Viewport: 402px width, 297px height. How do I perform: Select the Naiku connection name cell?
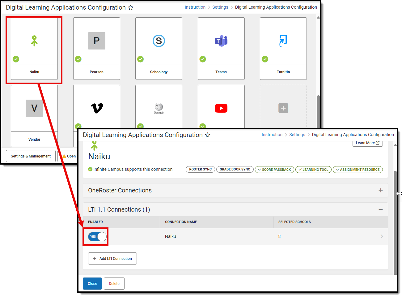click(171, 236)
